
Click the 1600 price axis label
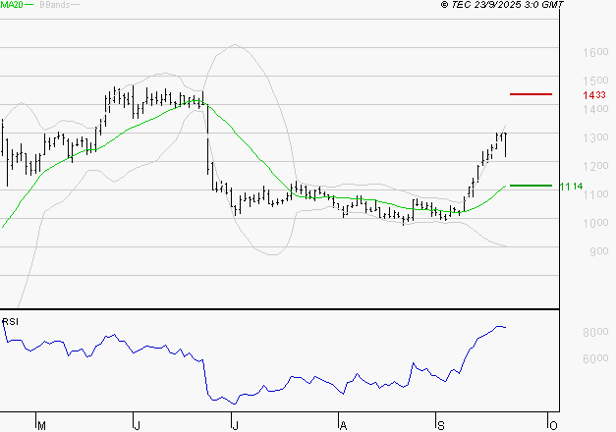pyautogui.click(x=595, y=52)
